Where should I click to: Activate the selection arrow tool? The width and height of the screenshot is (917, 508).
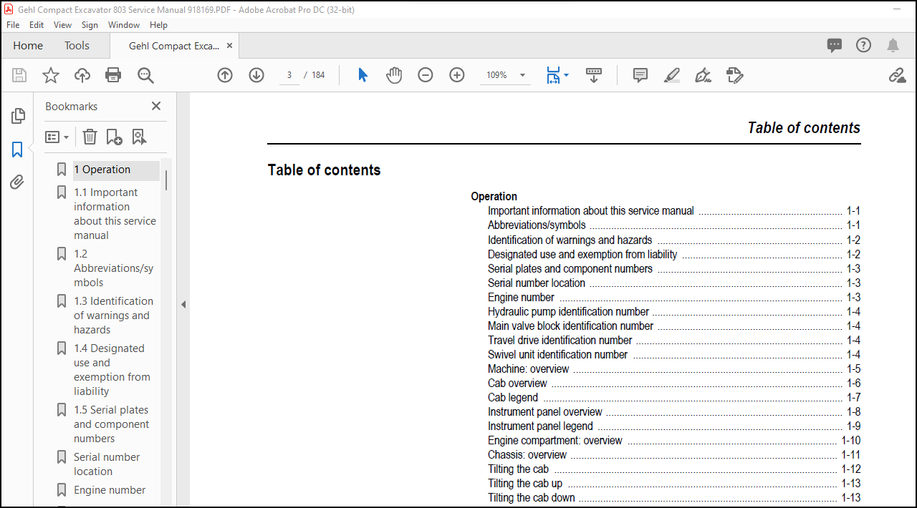coord(363,75)
